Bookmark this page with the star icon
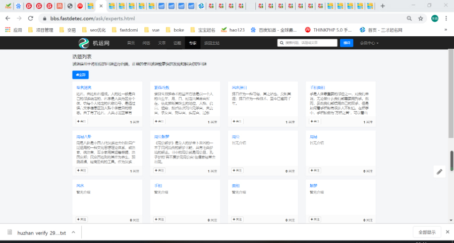The width and height of the screenshot is (454, 243). click(420, 18)
